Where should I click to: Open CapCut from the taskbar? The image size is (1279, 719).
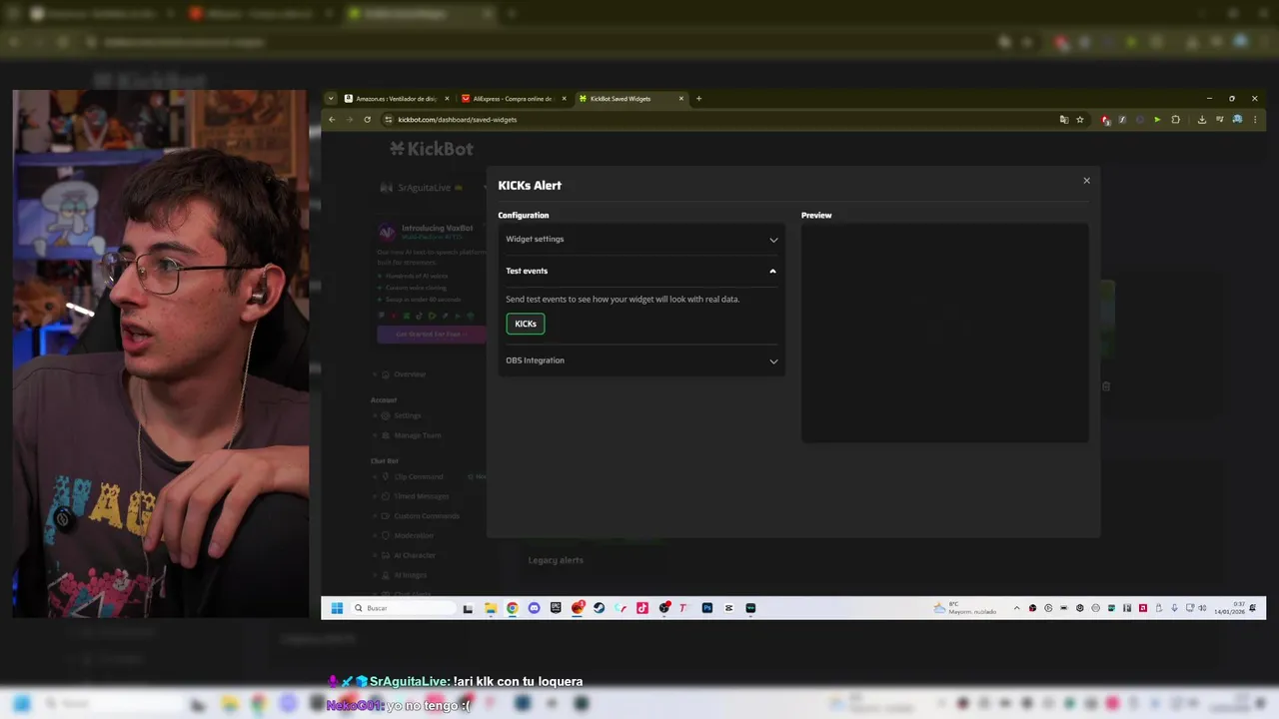coord(728,608)
